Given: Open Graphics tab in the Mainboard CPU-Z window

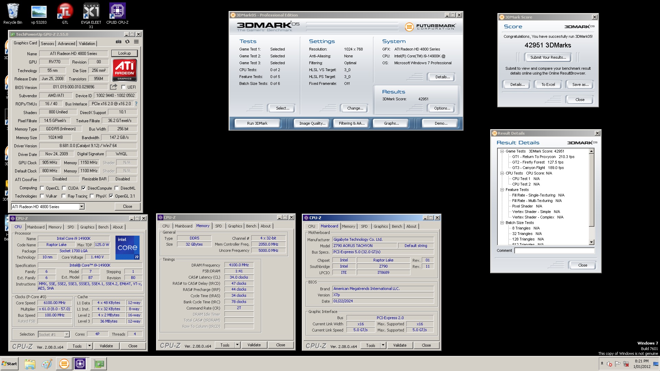Looking at the screenshot, I should coord(381,226).
